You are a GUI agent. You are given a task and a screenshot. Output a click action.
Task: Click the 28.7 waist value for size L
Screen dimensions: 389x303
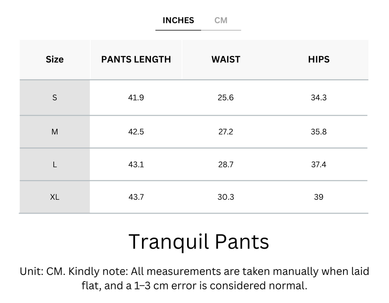[x=226, y=164]
